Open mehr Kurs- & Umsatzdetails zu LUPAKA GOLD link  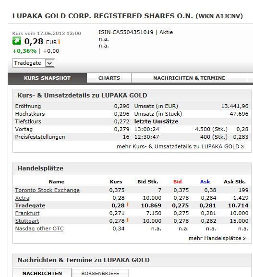pyautogui.click(x=181, y=146)
